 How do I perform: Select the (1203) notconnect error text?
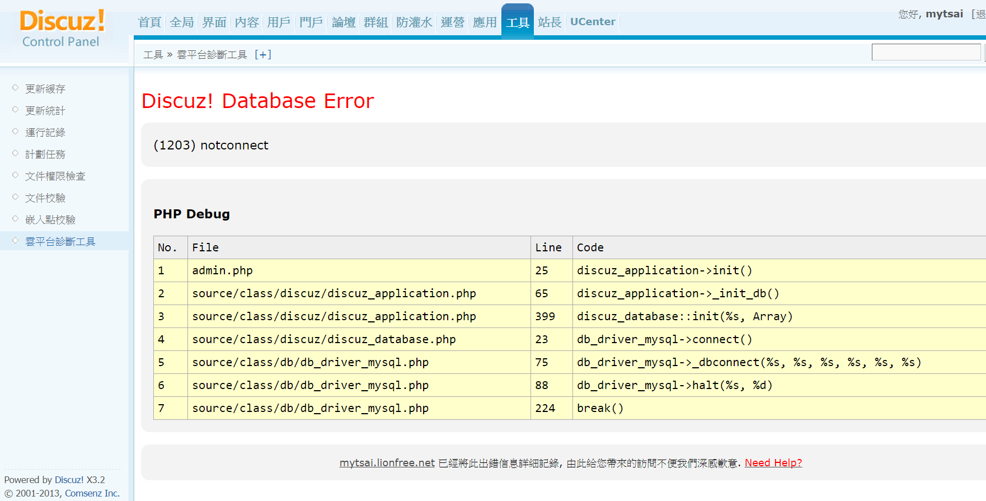pos(211,146)
